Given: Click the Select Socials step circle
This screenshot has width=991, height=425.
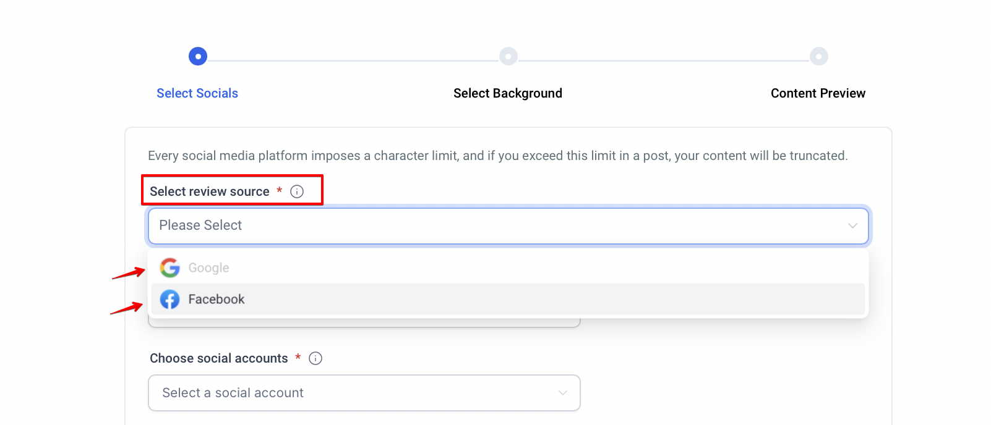Looking at the screenshot, I should click(198, 56).
